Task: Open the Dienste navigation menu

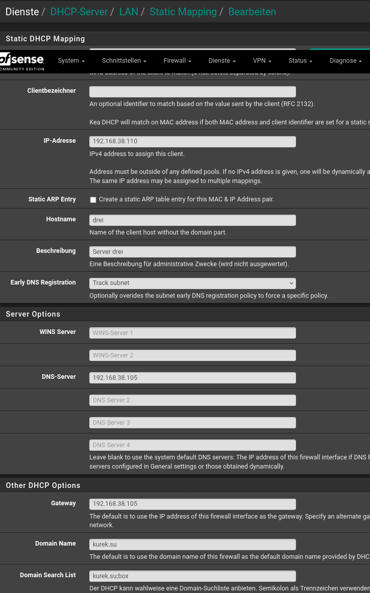Action: [222, 61]
